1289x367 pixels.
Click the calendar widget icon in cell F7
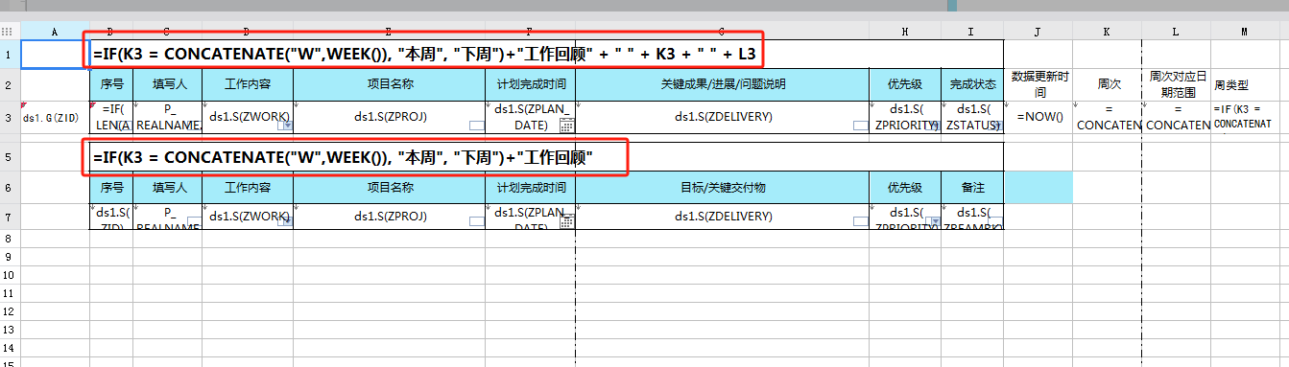pyautogui.click(x=566, y=221)
